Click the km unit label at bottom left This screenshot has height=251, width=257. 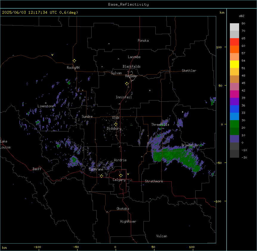(x=4, y=247)
